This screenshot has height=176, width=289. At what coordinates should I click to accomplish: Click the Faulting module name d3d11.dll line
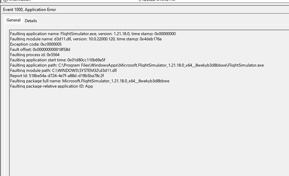[x=86, y=39]
